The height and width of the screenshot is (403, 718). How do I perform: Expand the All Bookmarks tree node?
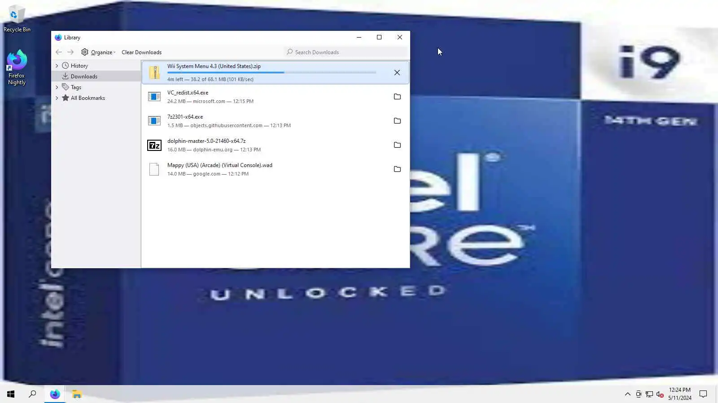point(57,98)
